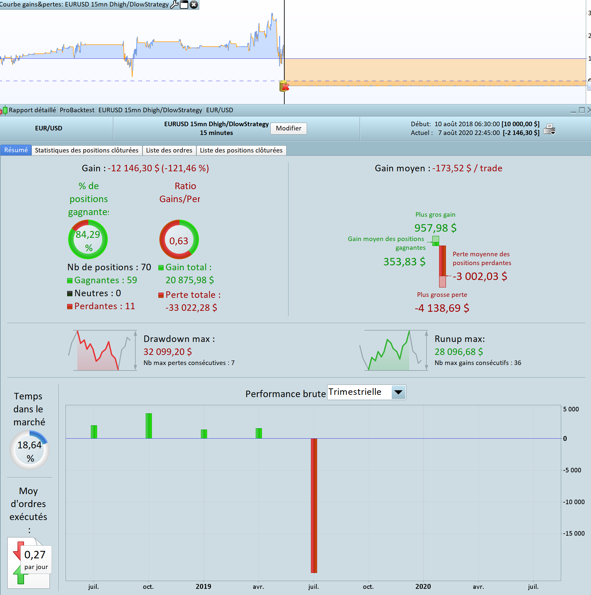This screenshot has height=595, width=591.
Task: Click the Drawdown max chart thumbnail
Action: click(103, 350)
